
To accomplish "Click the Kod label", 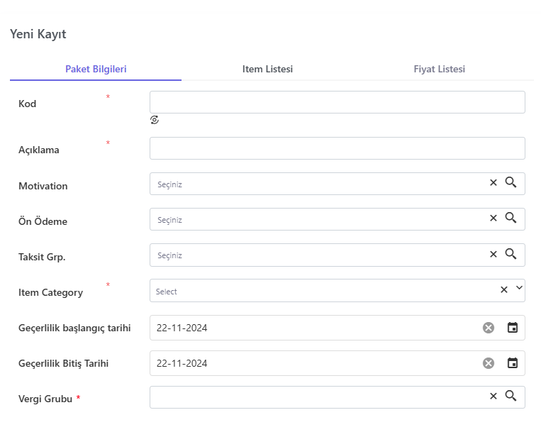I will (27, 104).
